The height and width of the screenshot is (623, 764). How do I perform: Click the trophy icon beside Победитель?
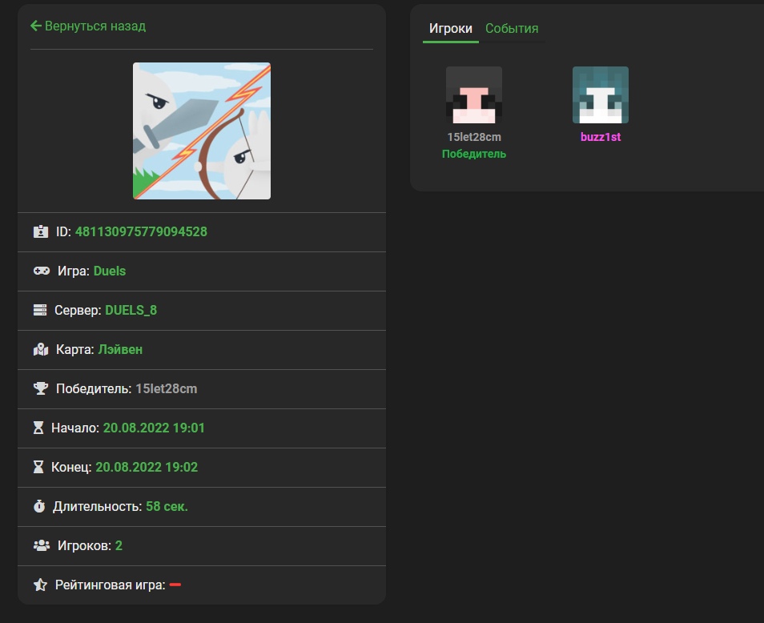pyautogui.click(x=41, y=389)
